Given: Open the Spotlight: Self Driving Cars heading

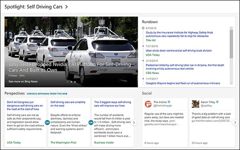Looking at the screenshot, I should click(x=33, y=7).
